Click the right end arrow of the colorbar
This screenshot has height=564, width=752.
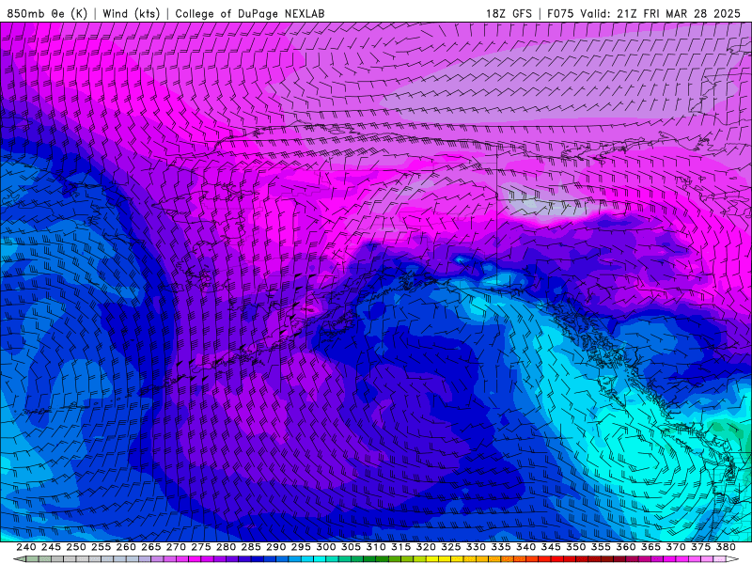(732, 559)
